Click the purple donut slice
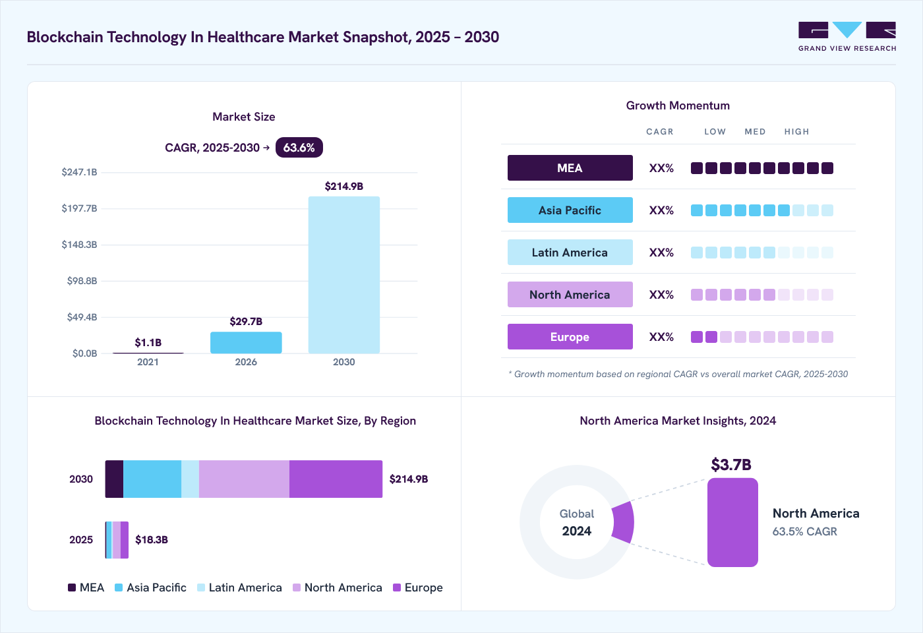 click(623, 522)
